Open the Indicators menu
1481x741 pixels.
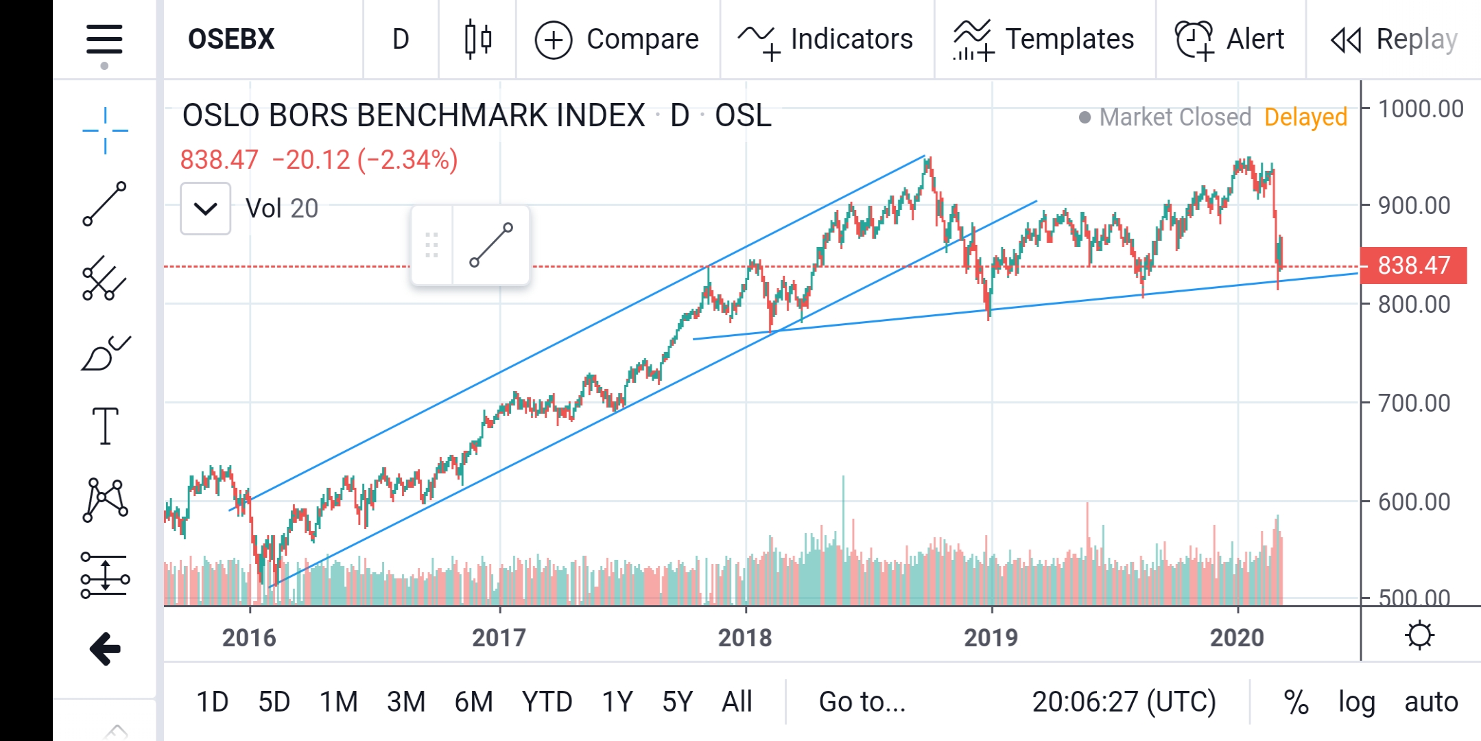coord(827,40)
